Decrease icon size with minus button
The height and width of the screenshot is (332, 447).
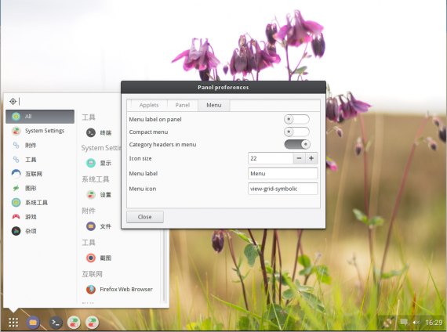coord(299,158)
